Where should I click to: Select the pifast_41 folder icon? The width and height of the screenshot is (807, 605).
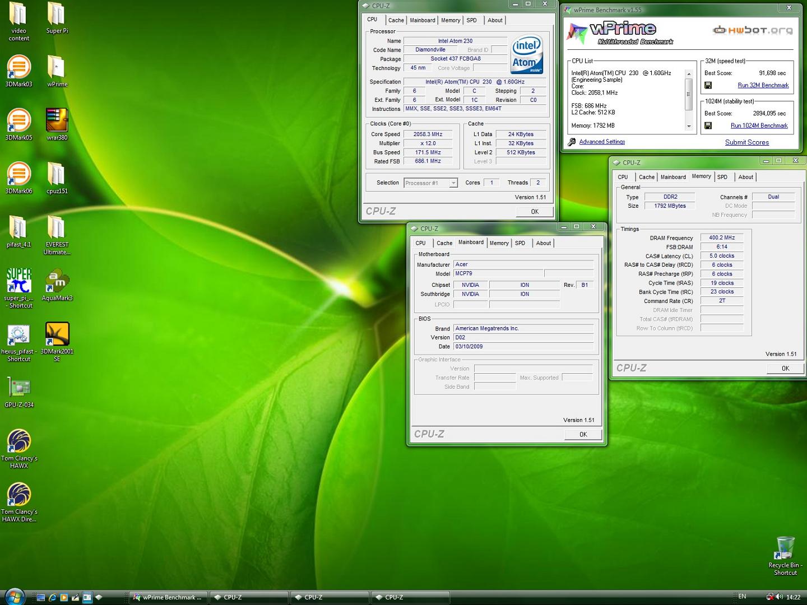click(18, 231)
